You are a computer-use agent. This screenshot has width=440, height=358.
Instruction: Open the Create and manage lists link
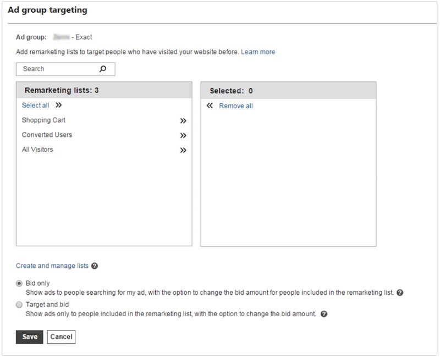[52, 266]
